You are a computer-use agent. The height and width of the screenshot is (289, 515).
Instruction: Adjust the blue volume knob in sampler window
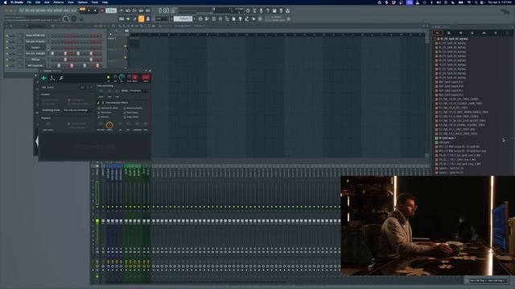click(122, 77)
